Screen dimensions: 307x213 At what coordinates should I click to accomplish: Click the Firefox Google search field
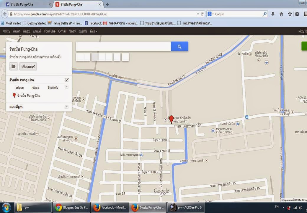click(237, 14)
